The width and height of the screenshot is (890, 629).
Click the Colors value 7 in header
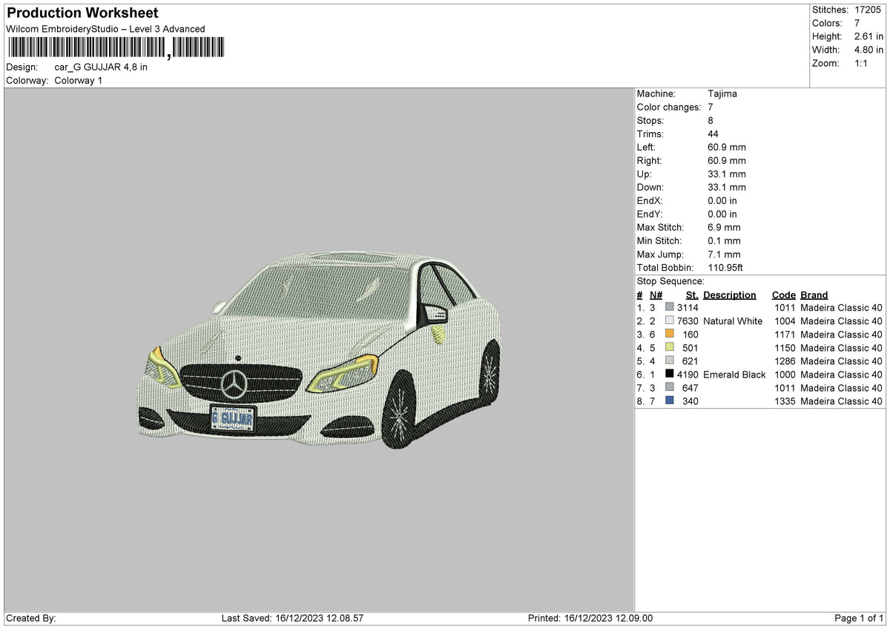[857, 23]
